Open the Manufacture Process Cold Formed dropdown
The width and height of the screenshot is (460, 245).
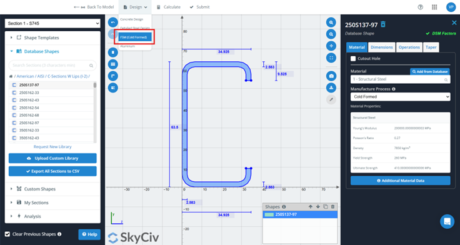click(400, 96)
